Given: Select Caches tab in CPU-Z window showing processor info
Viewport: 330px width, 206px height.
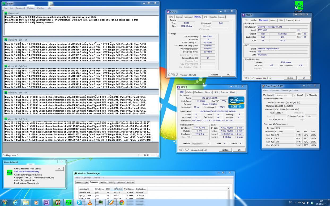Looking at the screenshot, I should 189,92.
